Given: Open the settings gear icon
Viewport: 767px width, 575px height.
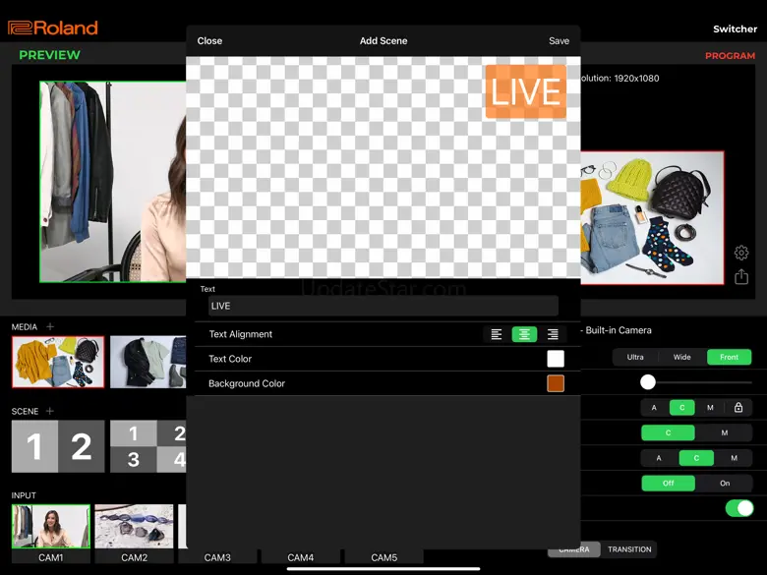Looking at the screenshot, I should pos(741,253).
